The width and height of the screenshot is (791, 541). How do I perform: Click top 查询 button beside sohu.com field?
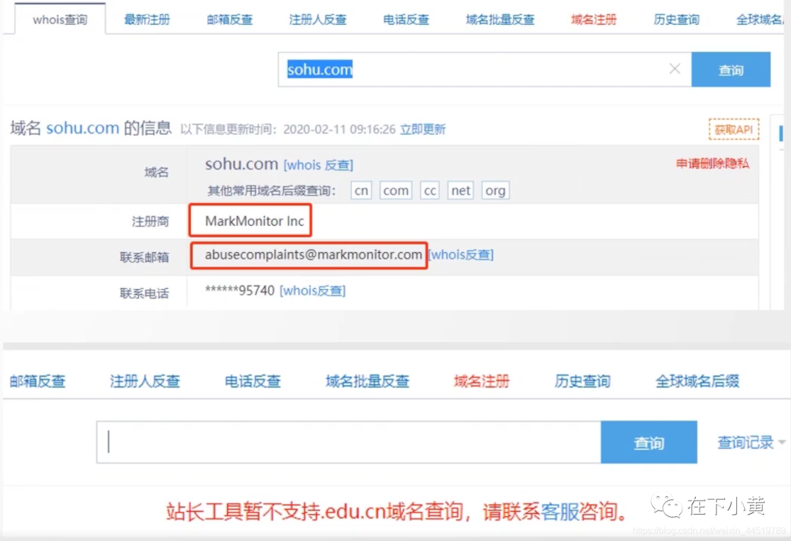731,69
